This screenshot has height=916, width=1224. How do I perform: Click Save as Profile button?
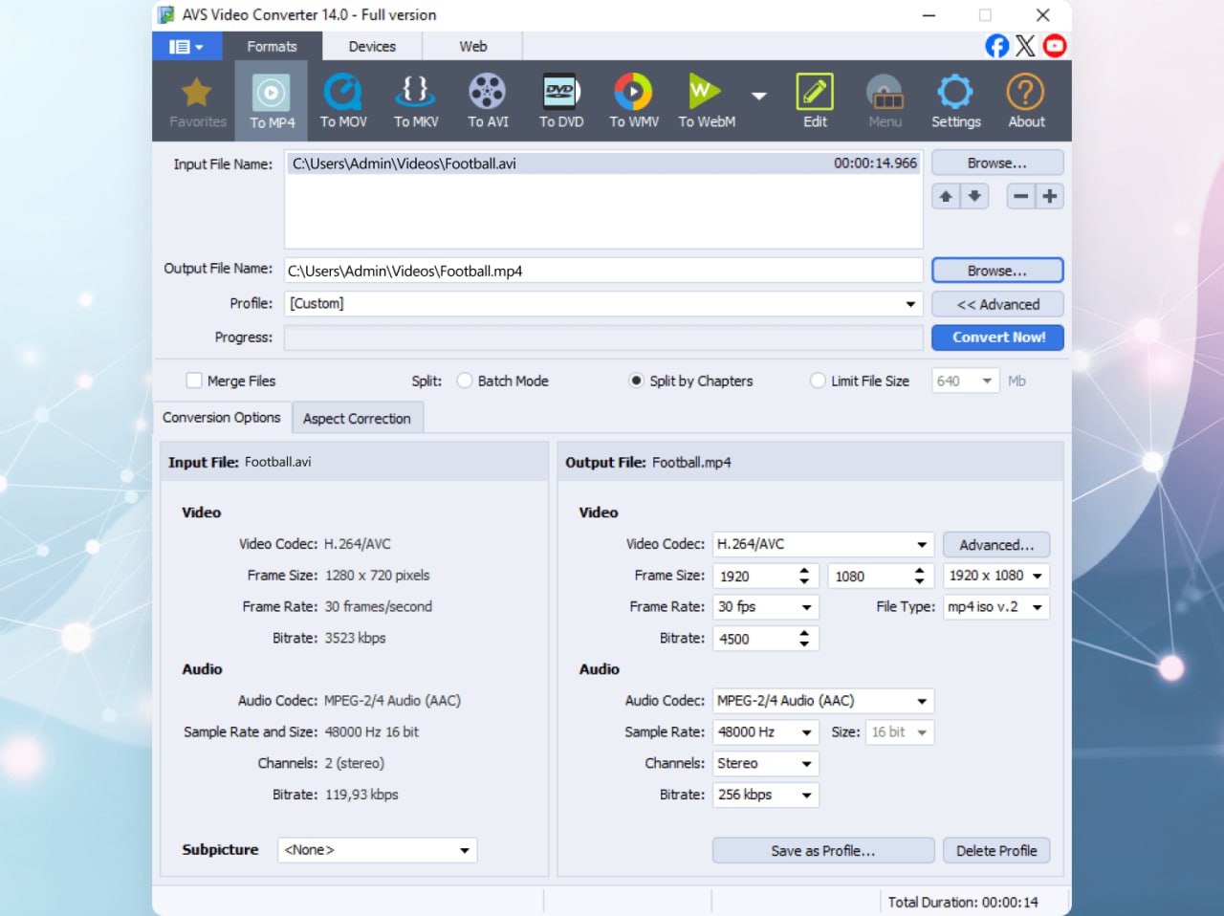point(822,849)
